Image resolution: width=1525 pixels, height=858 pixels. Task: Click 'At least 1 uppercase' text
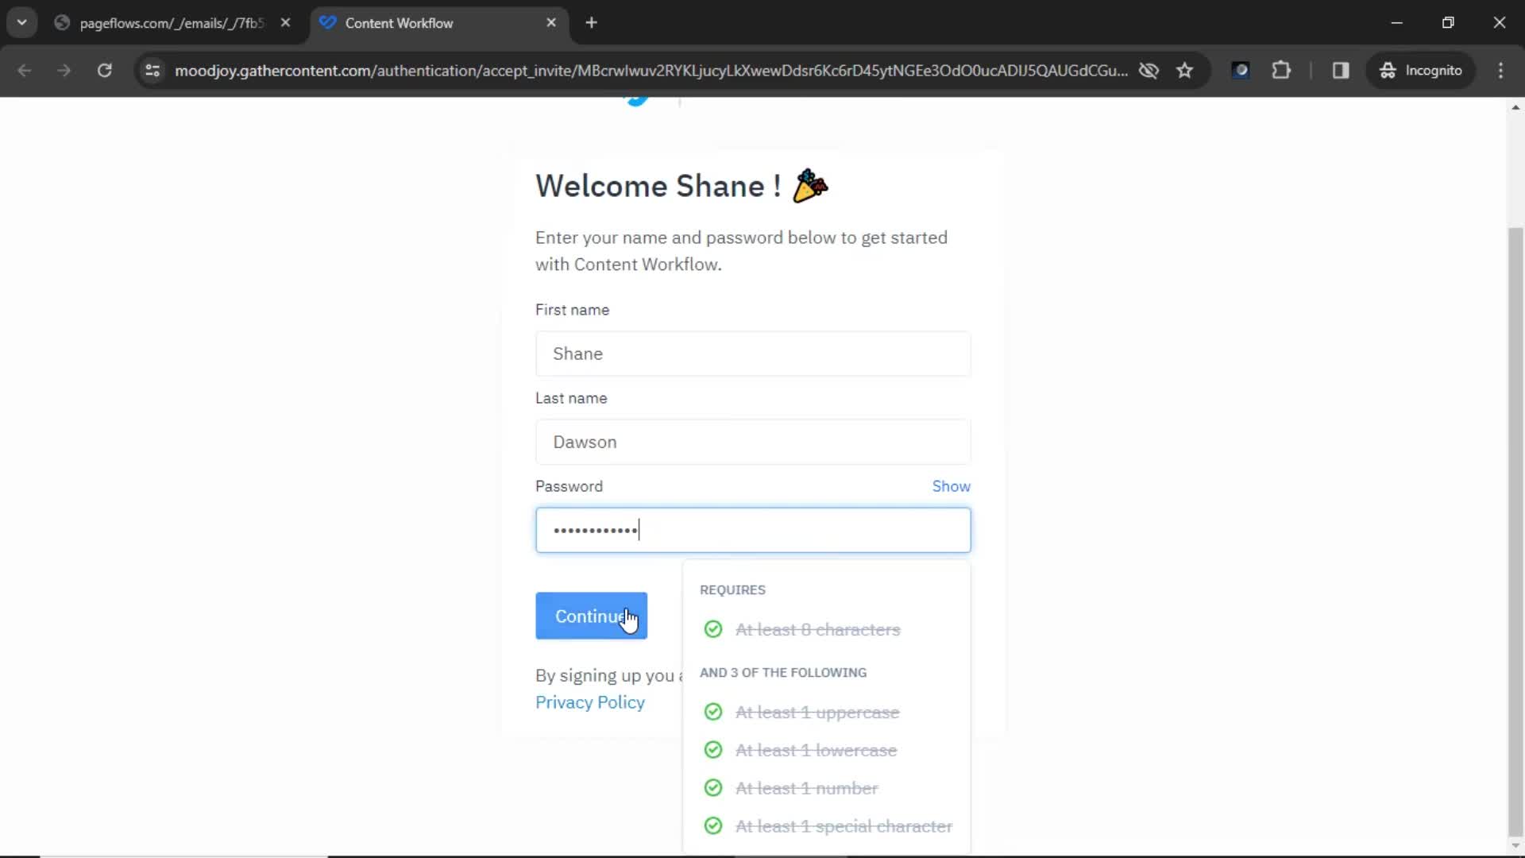click(817, 713)
